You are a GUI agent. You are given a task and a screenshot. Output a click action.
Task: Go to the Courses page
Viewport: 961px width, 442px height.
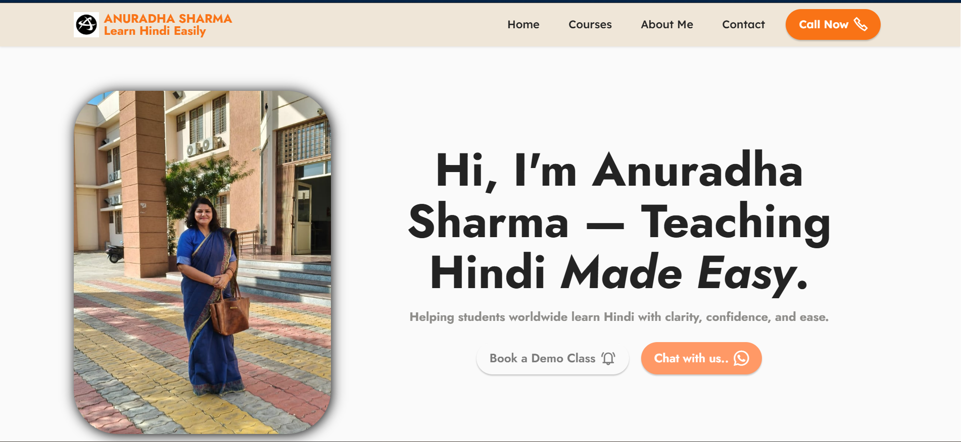pyautogui.click(x=590, y=24)
